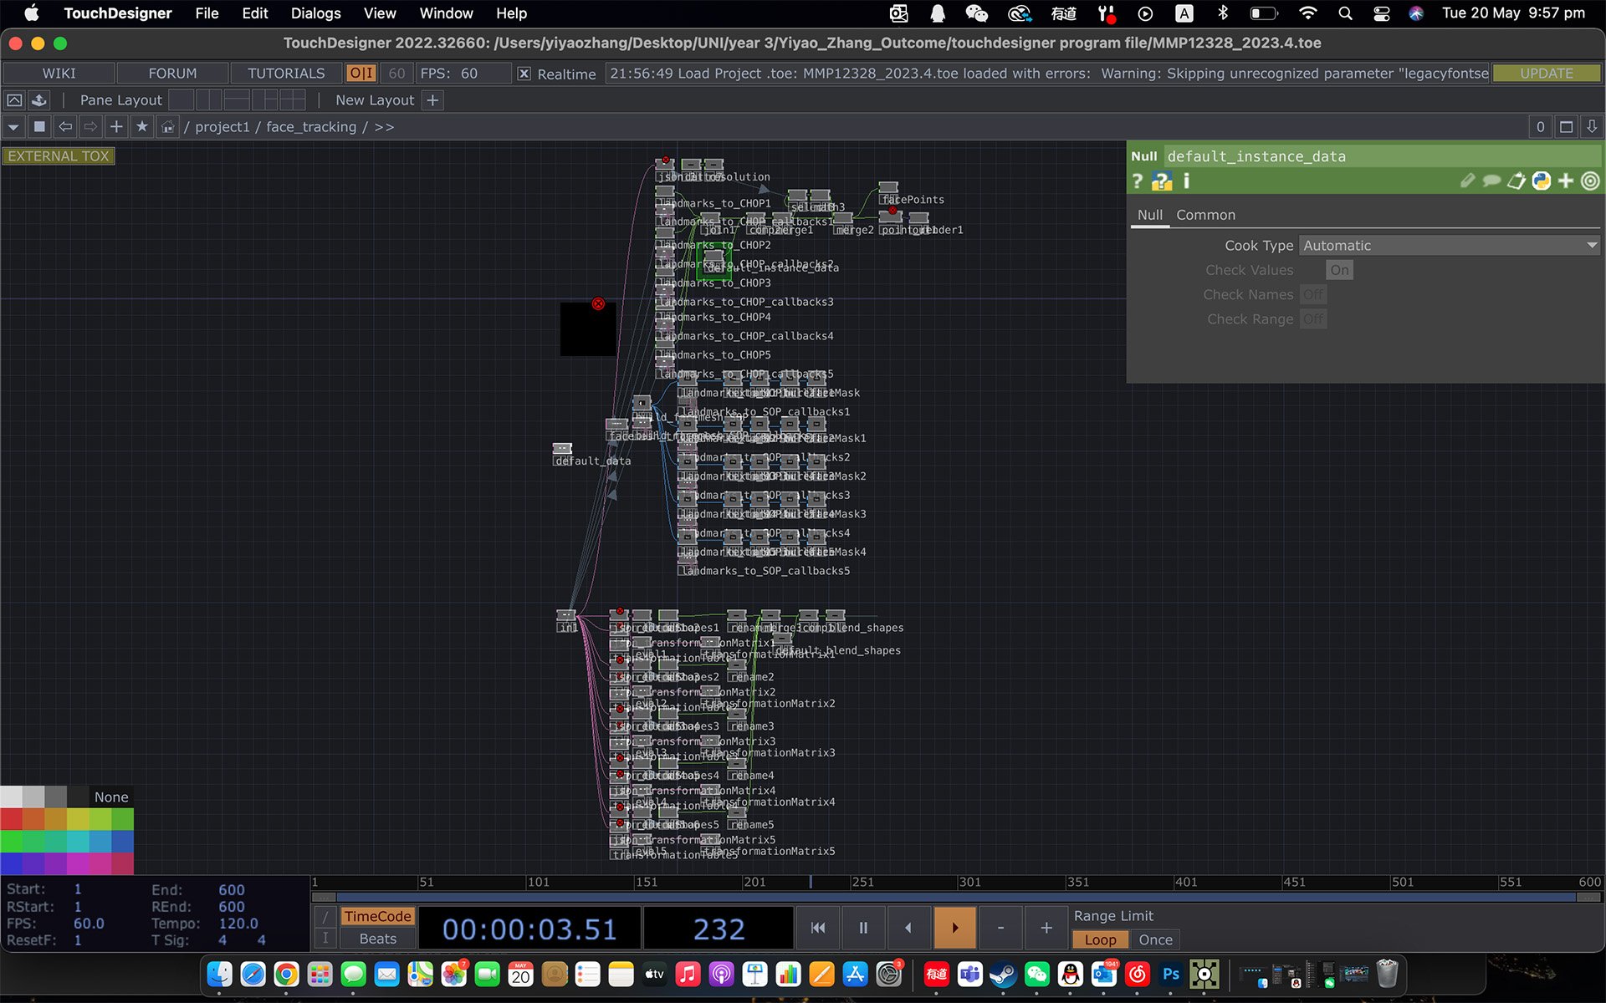Toggle the O|I power button
The image size is (1606, 1003).
361,74
